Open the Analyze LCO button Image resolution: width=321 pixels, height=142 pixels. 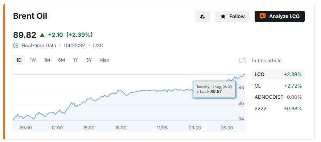click(279, 17)
